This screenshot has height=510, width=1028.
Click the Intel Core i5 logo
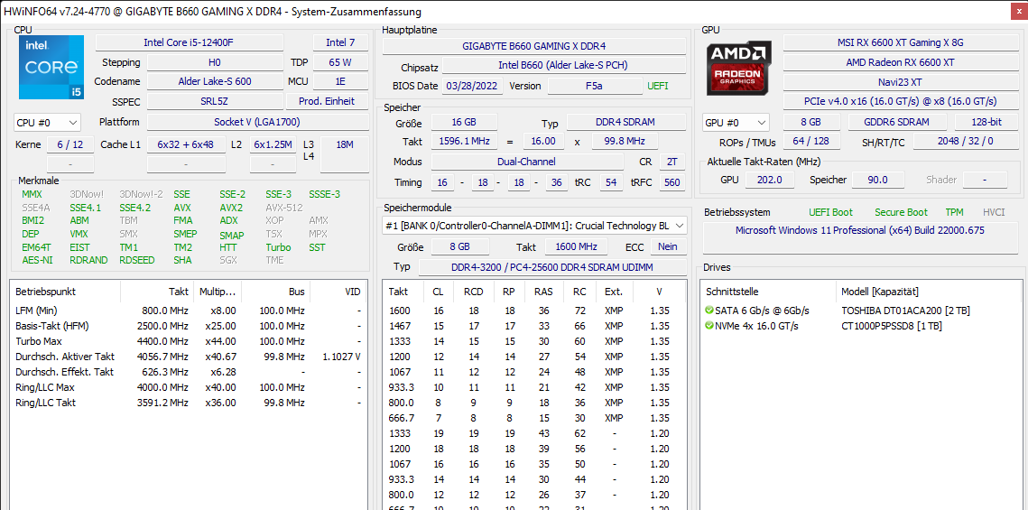point(51,67)
